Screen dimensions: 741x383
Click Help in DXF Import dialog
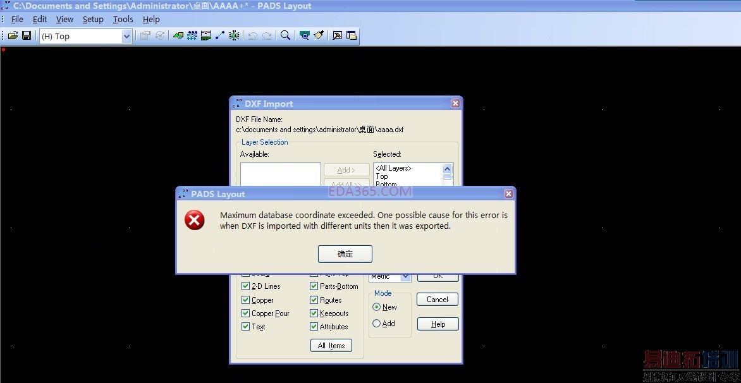click(438, 324)
